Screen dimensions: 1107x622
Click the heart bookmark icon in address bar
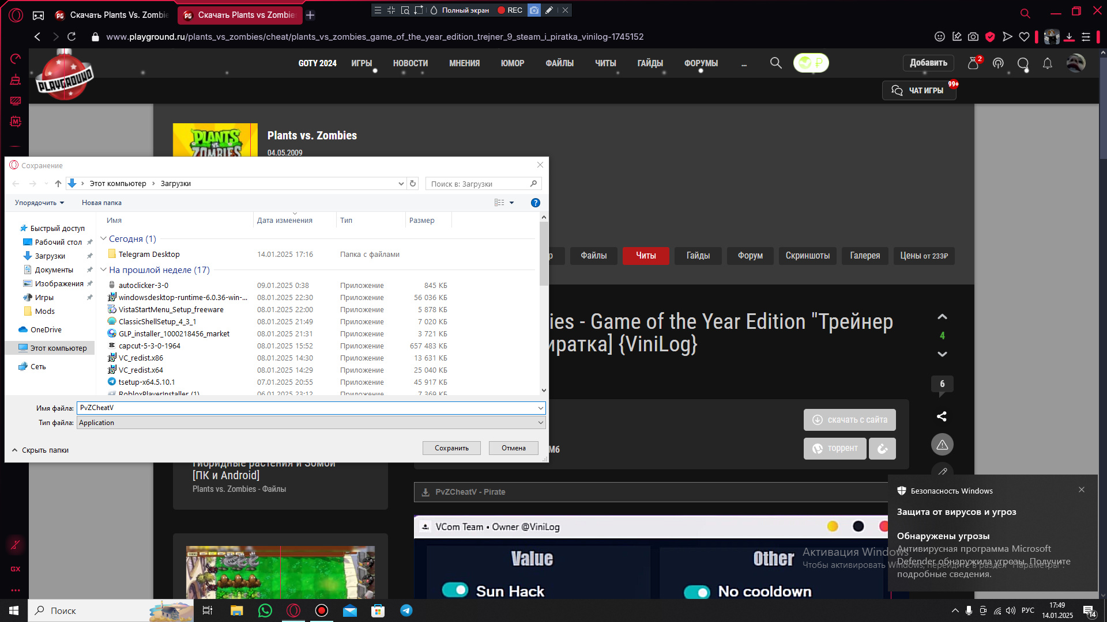pos(1024,37)
